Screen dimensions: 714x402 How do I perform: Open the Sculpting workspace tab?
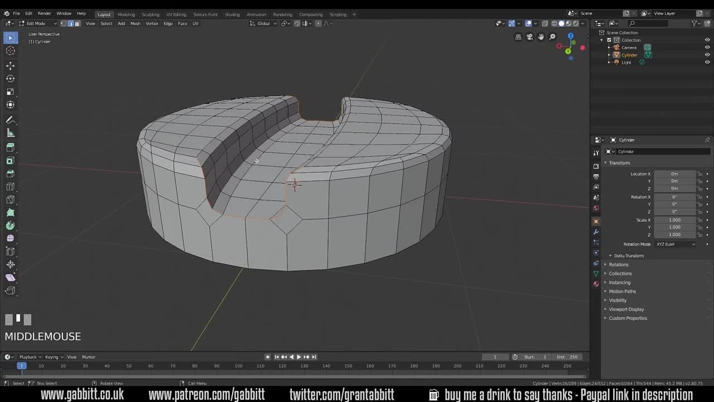[x=150, y=14]
